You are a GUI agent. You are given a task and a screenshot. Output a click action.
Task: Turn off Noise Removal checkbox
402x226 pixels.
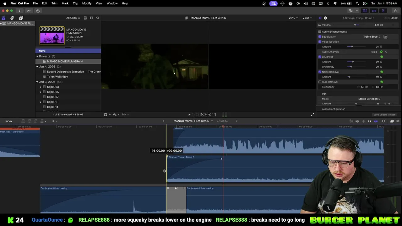pos(320,72)
